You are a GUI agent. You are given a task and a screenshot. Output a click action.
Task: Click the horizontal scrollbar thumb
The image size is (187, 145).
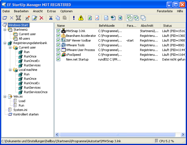(x=117, y=135)
